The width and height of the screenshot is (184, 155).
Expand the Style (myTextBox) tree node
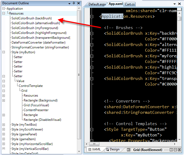tap(4, 125)
